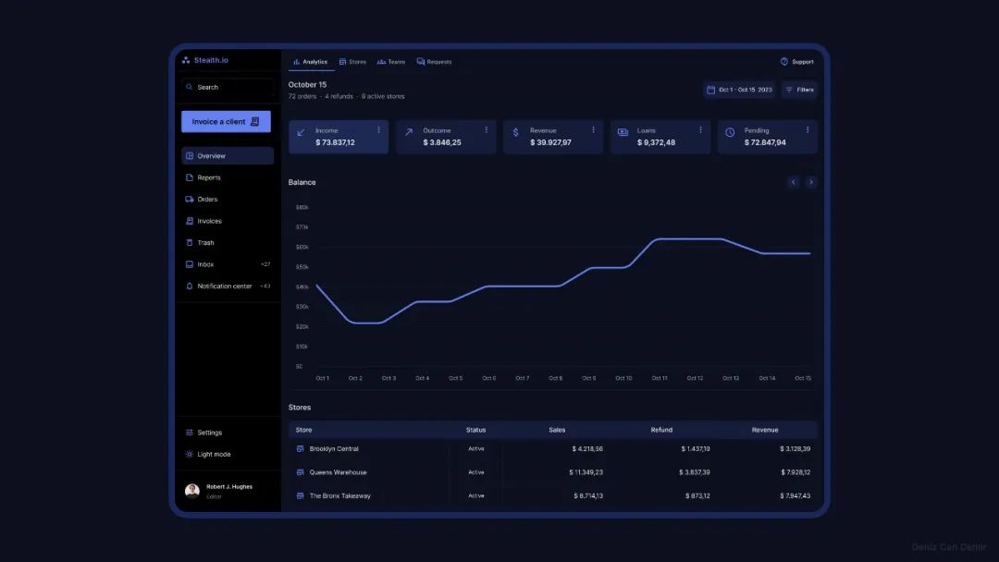Screen dimensions: 999x562
Task: Open Invoices from the sidebar icon
Action: coord(190,221)
